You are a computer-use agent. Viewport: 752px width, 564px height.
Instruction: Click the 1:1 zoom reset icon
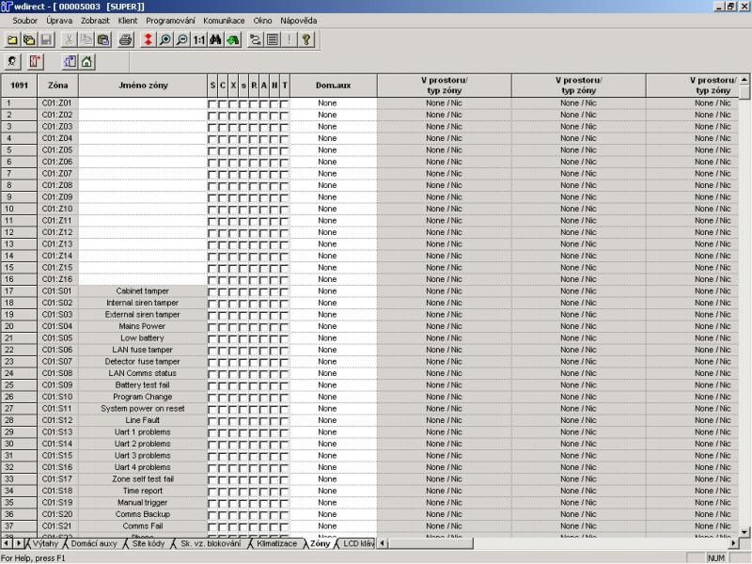pyautogui.click(x=198, y=39)
